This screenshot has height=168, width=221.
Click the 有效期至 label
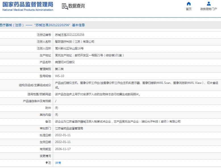coord(45,149)
